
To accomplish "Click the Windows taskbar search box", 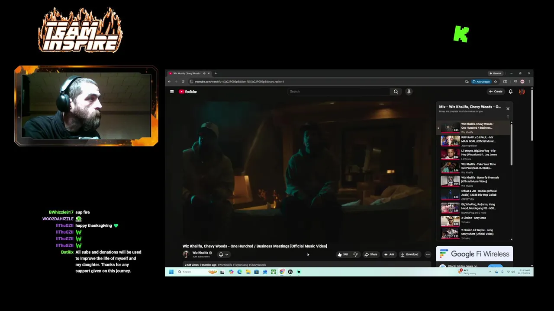I will [x=197, y=272].
